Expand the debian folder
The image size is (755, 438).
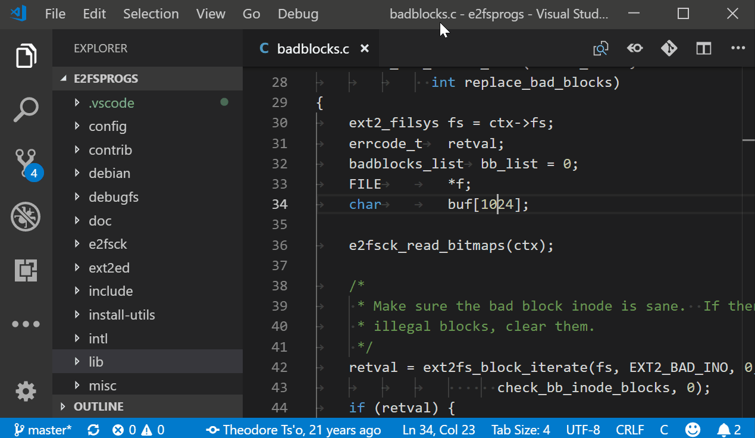coord(148,173)
